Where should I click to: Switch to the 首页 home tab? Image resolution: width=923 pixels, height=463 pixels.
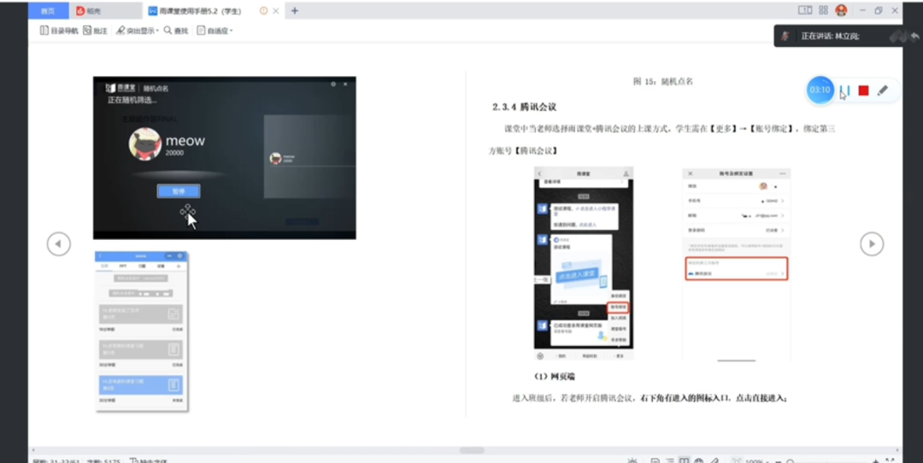48,11
